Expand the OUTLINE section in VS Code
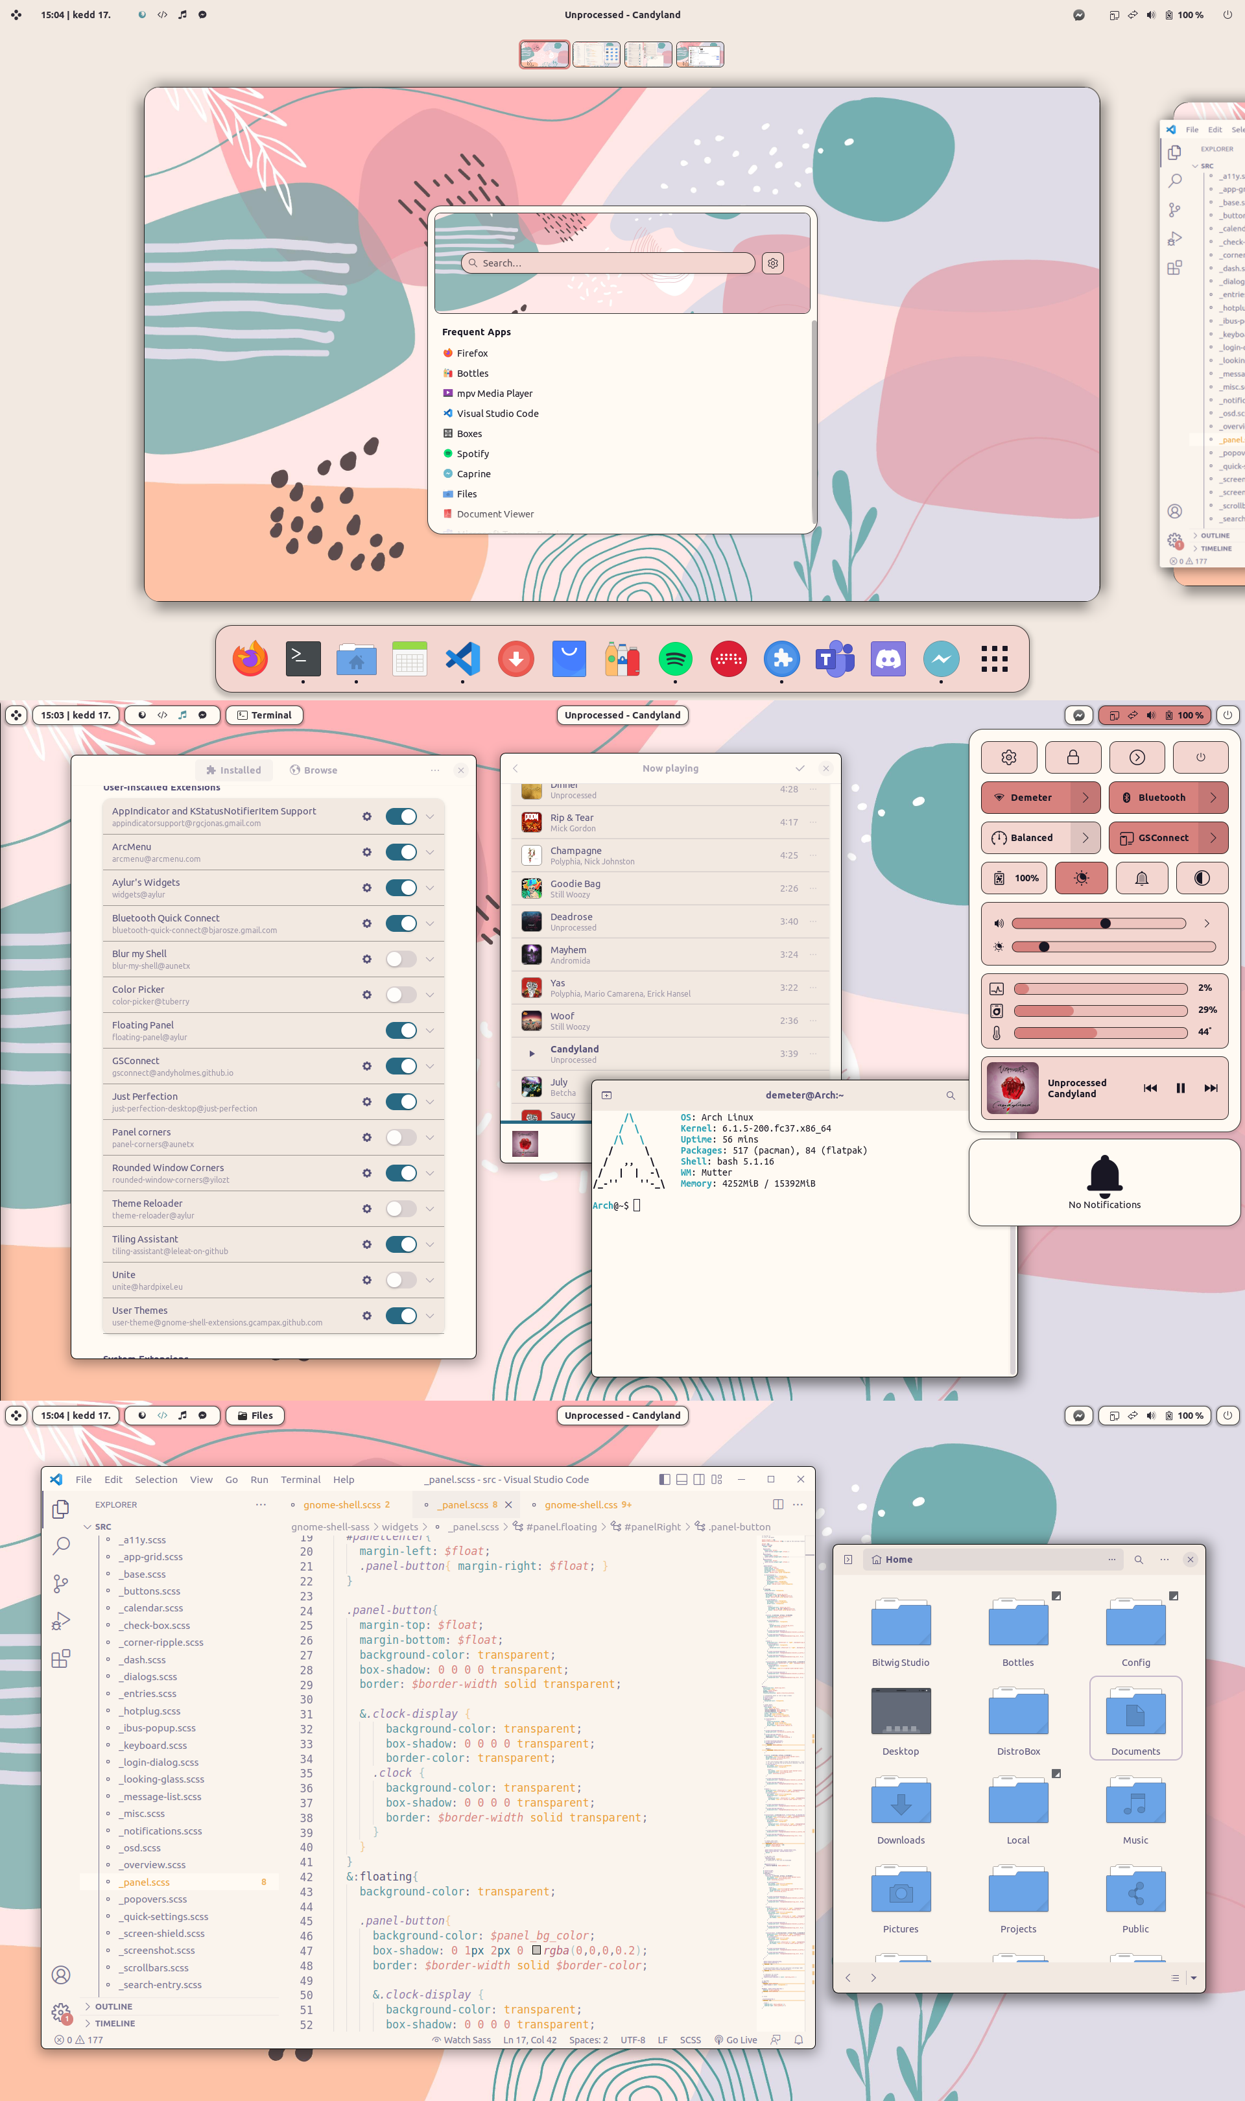 (113, 2006)
